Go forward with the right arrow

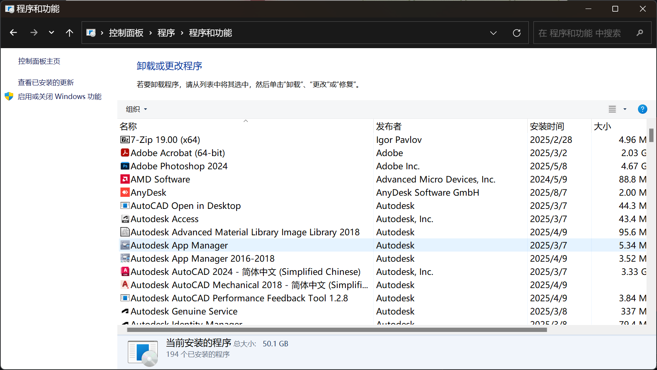point(34,33)
